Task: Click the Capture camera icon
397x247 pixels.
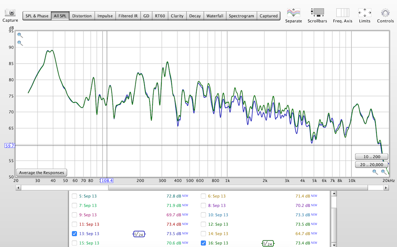Action: tap(10, 13)
